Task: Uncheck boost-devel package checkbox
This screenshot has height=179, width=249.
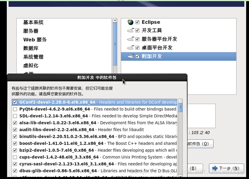Action: [15, 144]
